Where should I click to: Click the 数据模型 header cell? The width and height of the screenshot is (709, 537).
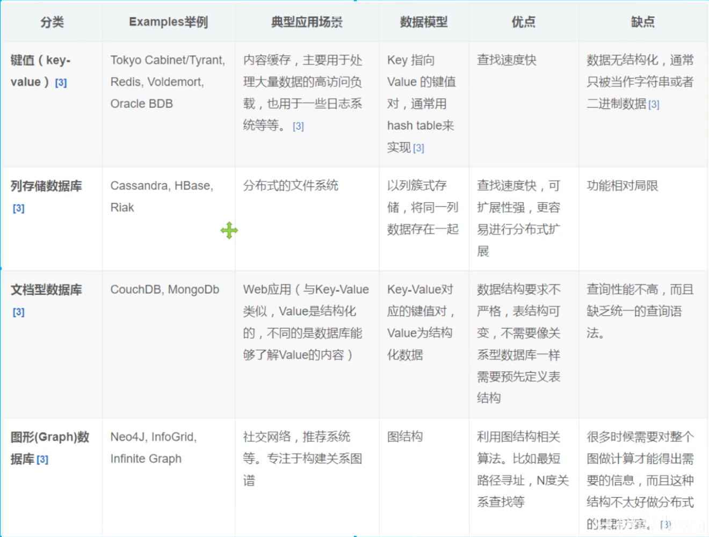point(424,22)
